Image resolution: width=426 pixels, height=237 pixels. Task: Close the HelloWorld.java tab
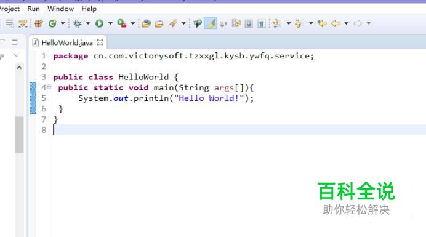coord(100,42)
